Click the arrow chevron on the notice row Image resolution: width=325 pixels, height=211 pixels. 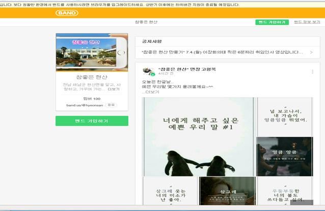tap(311, 52)
